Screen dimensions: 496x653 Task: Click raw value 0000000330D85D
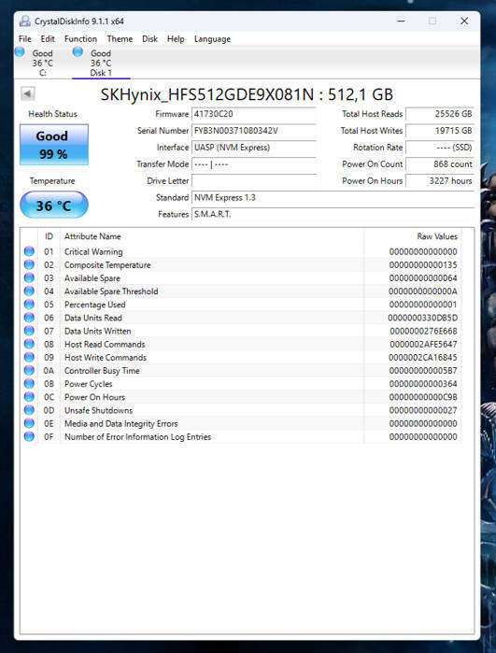423,318
